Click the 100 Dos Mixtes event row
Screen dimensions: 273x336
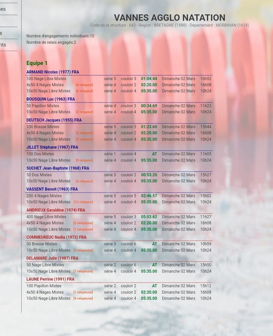(x=40, y=154)
